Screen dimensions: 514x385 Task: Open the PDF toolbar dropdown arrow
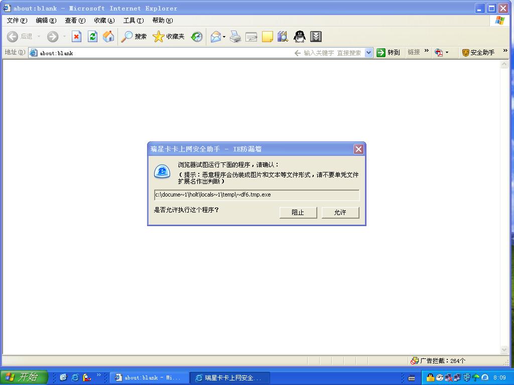[447, 52]
